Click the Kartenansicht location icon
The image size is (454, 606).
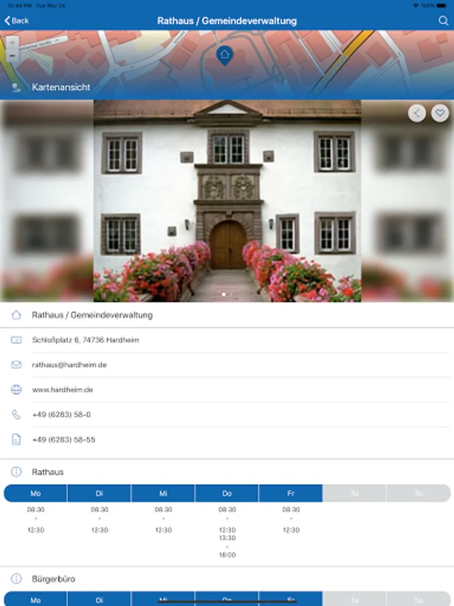click(16, 88)
